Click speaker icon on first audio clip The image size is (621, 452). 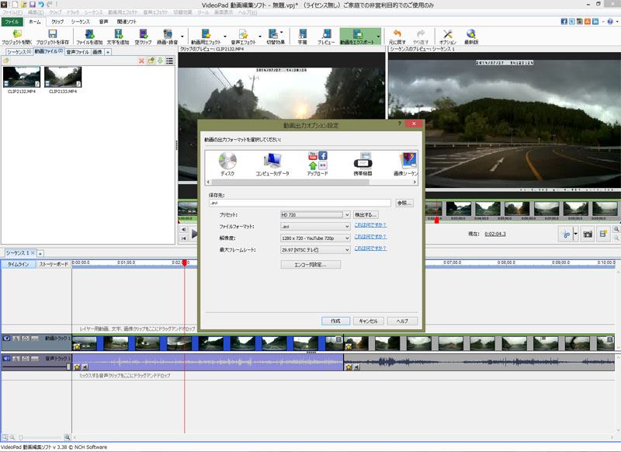(84, 367)
